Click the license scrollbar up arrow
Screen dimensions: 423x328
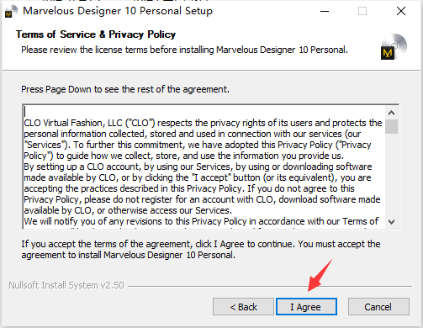click(392, 113)
